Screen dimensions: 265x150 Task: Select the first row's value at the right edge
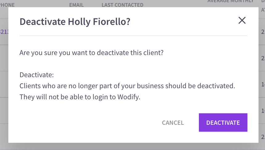(x=263, y=32)
